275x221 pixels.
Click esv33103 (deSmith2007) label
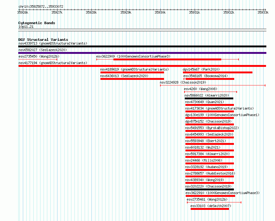211,206
